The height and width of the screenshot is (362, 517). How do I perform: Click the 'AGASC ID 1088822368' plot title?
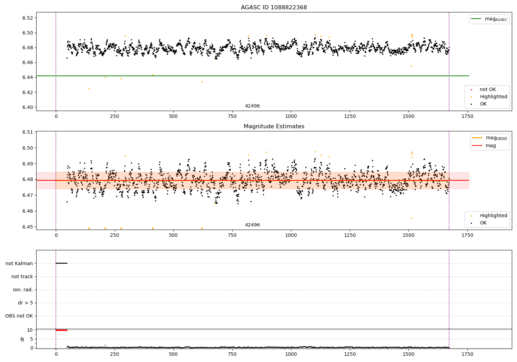click(274, 8)
